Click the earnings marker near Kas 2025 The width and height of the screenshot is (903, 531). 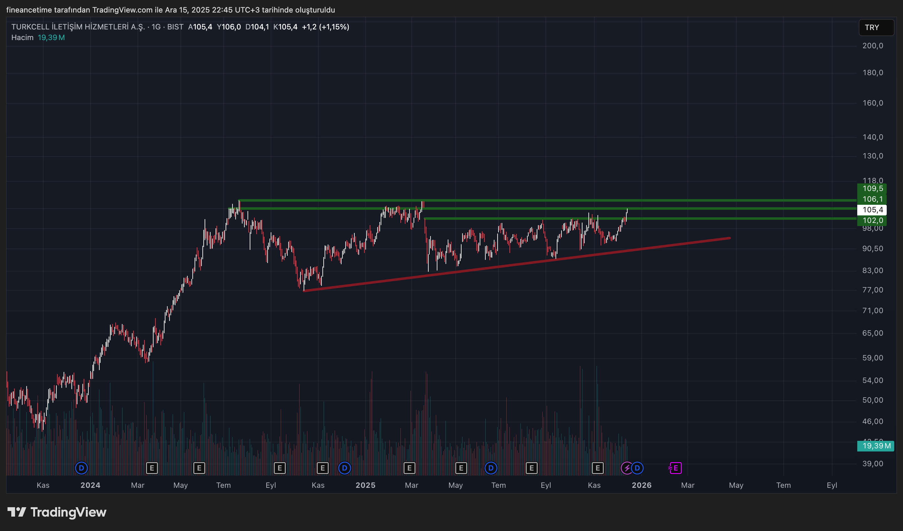tap(597, 468)
